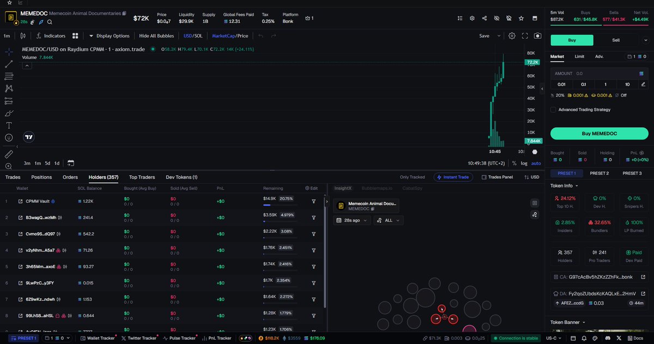Open the ALL filter dropdown in bubble map
This screenshot has height=344, width=654.
[388, 220]
